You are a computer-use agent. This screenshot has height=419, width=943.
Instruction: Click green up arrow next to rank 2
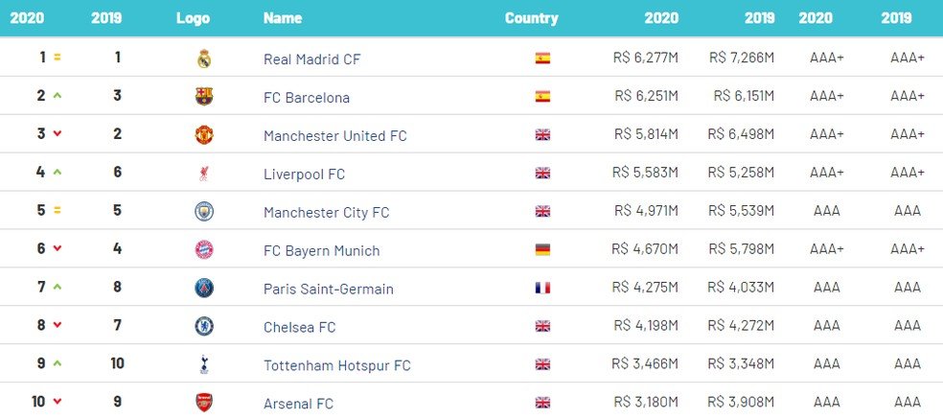[57, 95]
